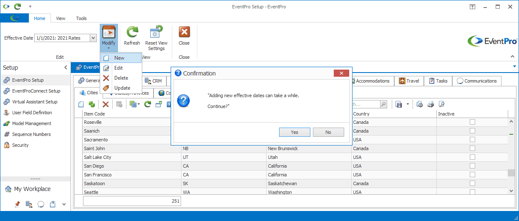The width and height of the screenshot is (519, 221).
Task: Open the Communications tab
Action: tap(477, 81)
